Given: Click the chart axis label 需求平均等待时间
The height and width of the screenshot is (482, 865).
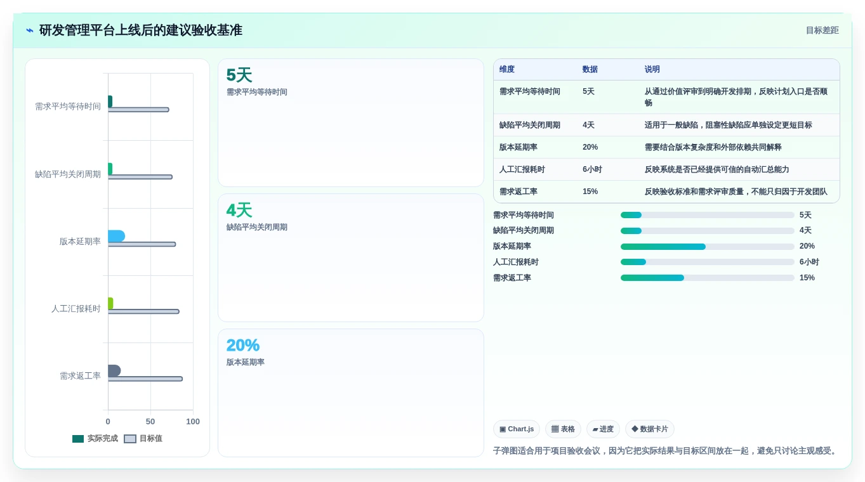Looking at the screenshot, I should [x=68, y=107].
